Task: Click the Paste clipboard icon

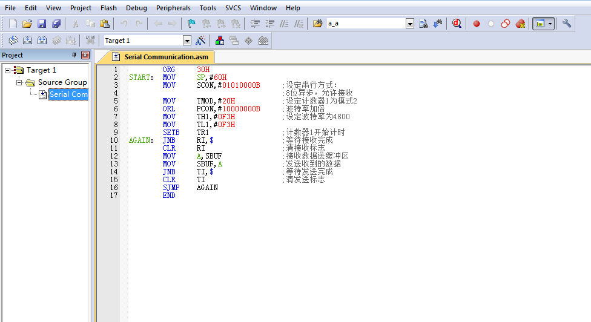Action: pyautogui.click(x=104, y=24)
